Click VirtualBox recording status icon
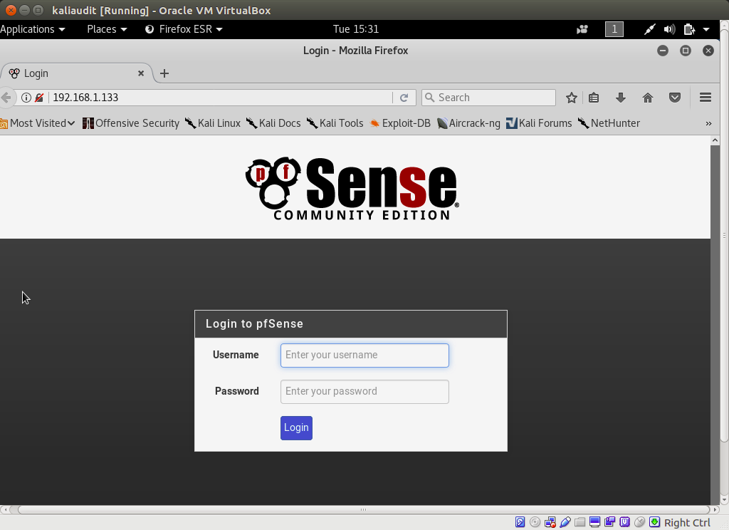The width and height of the screenshot is (729, 530). (x=609, y=522)
